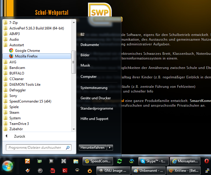Launch Opera from taskbar
Viewport: 211px width, 175px height.
207,161
